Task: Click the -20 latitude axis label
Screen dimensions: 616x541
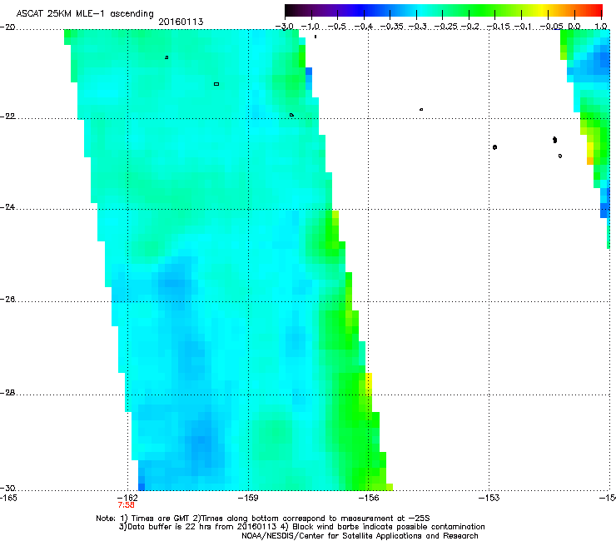Action: (x=7, y=27)
